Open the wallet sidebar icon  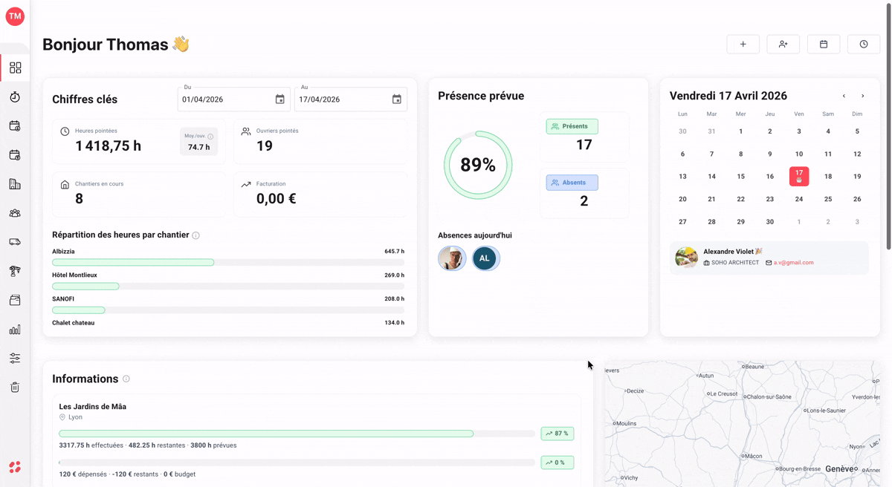point(15,300)
